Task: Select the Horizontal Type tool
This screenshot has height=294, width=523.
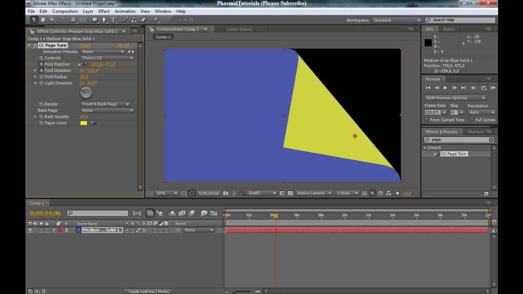Action: pyautogui.click(x=113, y=20)
